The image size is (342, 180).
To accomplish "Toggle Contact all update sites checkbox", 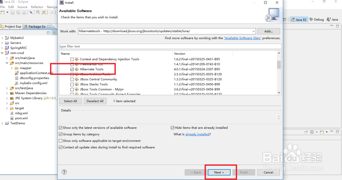I will click(61, 147).
